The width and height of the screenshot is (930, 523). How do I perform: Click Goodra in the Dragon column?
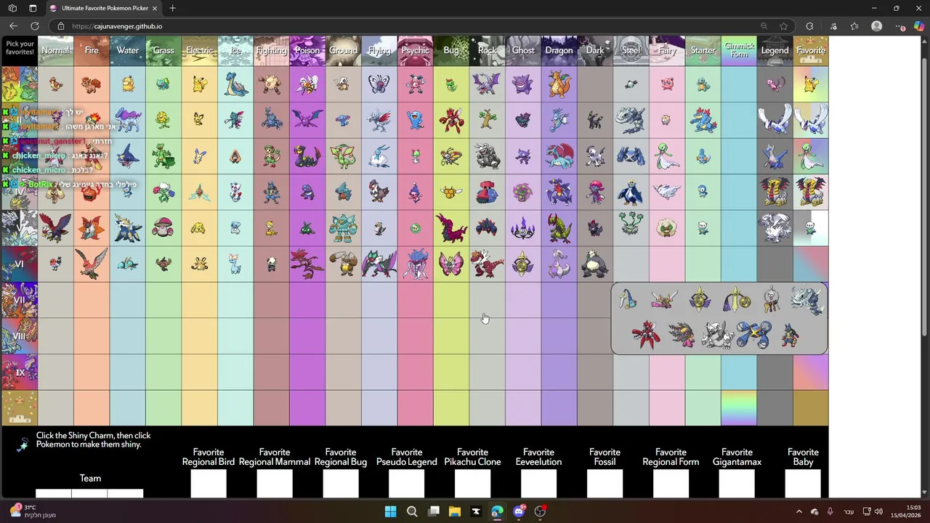point(559,264)
